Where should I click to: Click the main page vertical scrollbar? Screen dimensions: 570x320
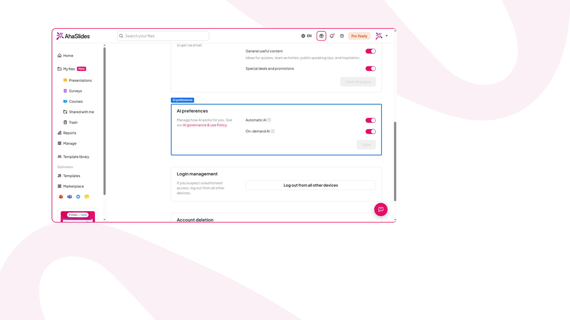tap(395, 161)
